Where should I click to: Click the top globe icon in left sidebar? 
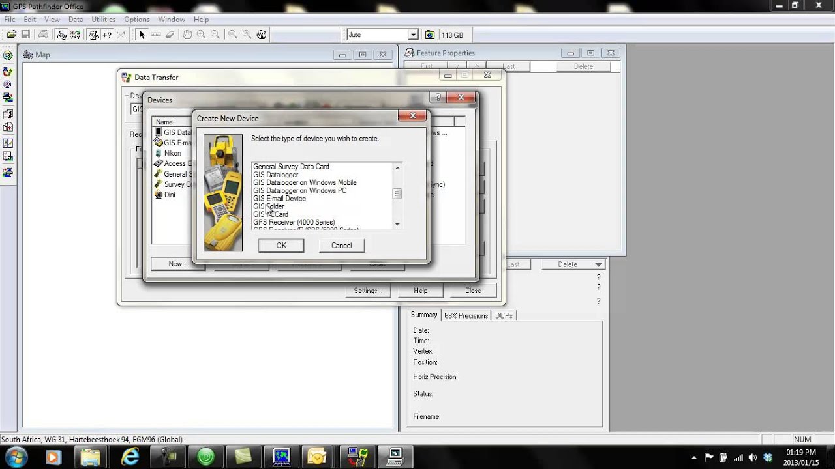pyautogui.click(x=8, y=55)
